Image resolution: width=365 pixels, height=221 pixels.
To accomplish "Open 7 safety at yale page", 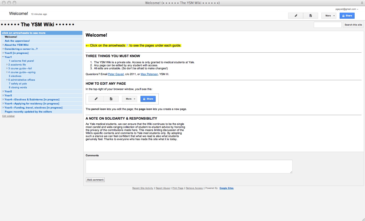I will pyautogui.click(x=18, y=84).
